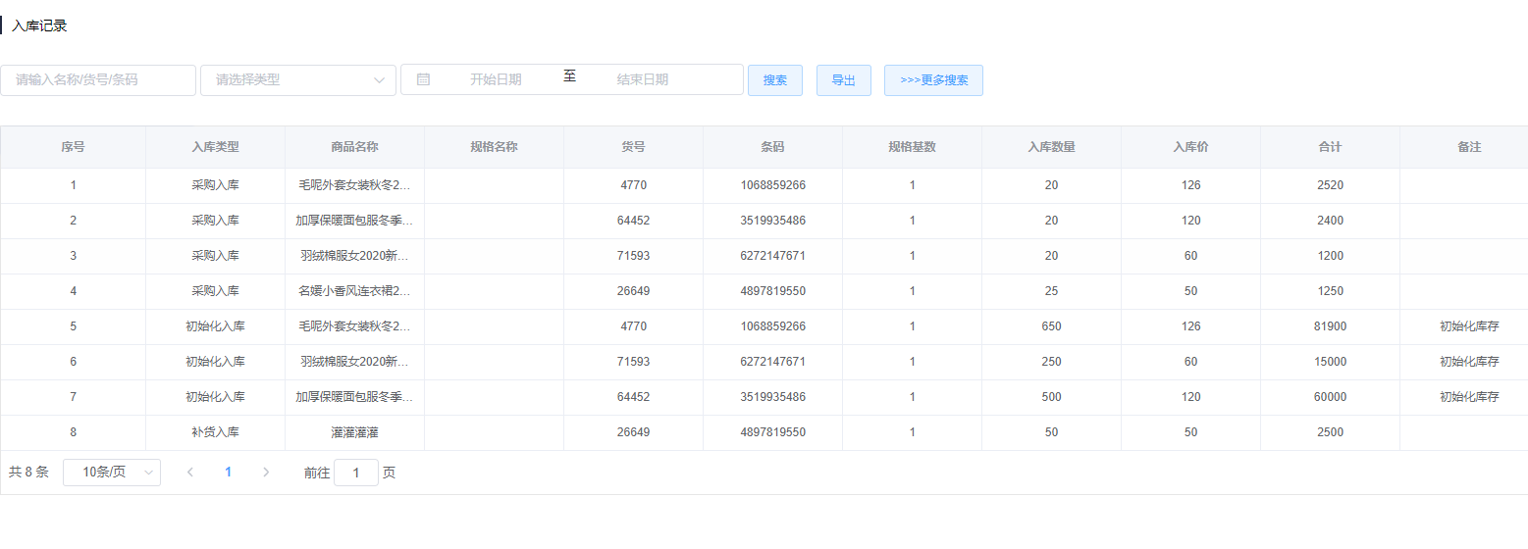Click the 入库类型 column header

pyautogui.click(x=216, y=147)
